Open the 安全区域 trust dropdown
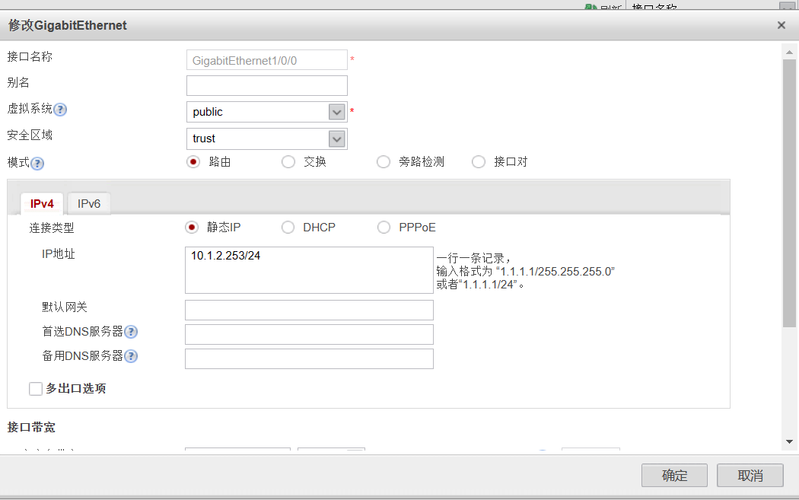This screenshot has height=500, width=799. coord(337,139)
